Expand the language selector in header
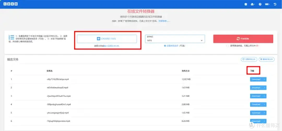This screenshot has height=131, width=282. 267,4
